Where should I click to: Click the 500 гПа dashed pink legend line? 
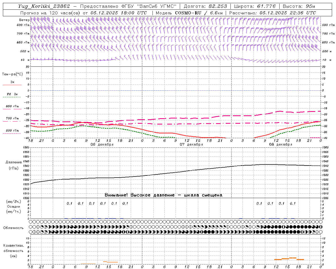12,133
